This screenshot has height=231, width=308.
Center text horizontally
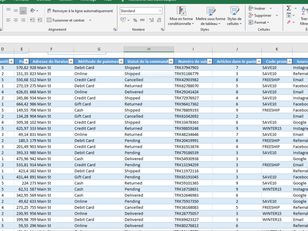point(16,20)
